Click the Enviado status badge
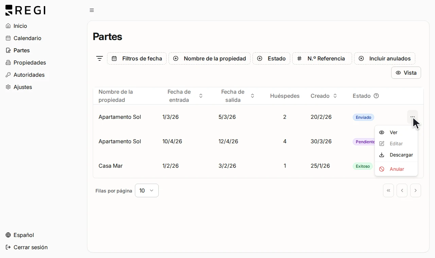This screenshot has height=258, width=435. coord(363,117)
